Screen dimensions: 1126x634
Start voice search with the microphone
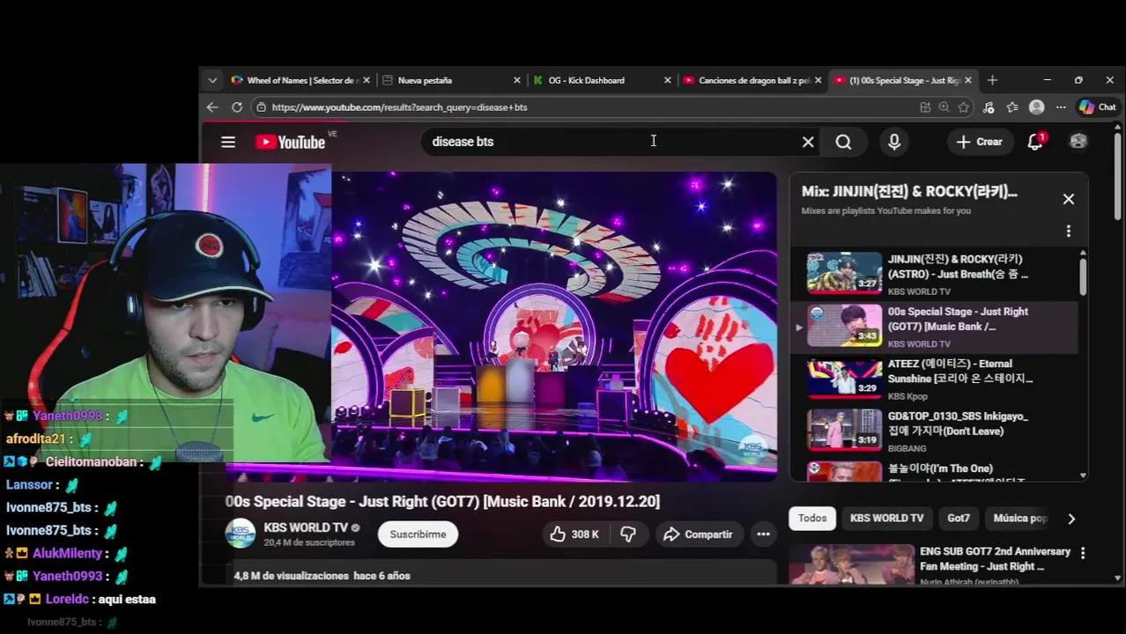tap(894, 142)
